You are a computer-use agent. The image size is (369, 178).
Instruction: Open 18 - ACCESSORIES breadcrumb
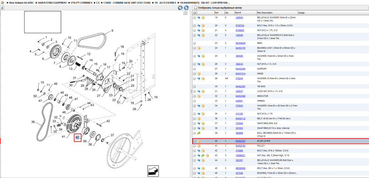pos(165,3)
